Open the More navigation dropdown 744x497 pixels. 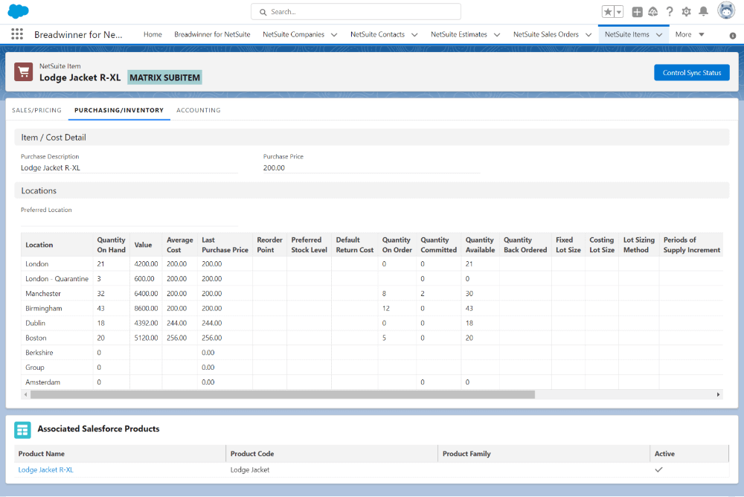point(689,34)
